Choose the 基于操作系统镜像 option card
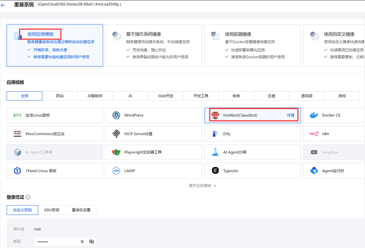This screenshot has height=248, width=365. 153,46
